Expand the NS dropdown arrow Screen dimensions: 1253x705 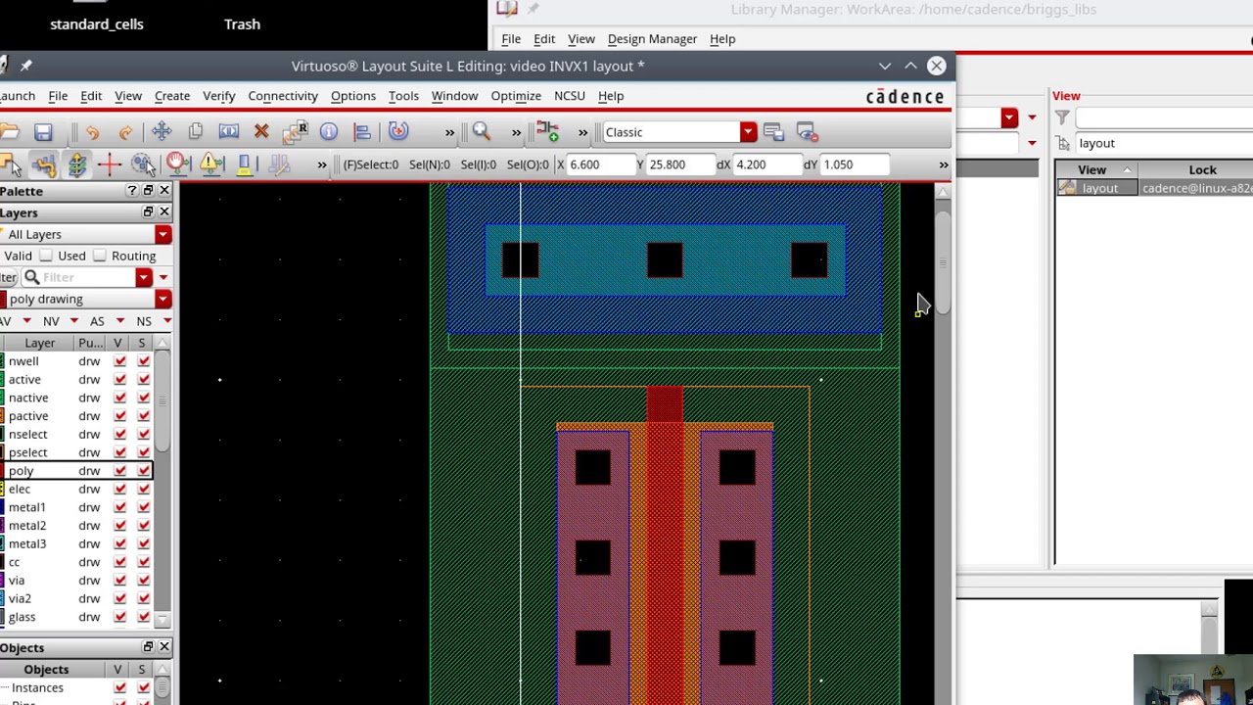tap(166, 321)
